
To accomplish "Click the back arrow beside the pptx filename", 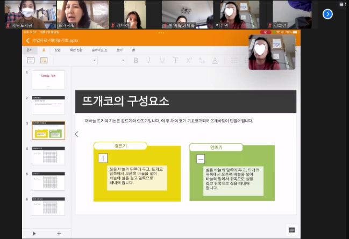I will (27, 40).
